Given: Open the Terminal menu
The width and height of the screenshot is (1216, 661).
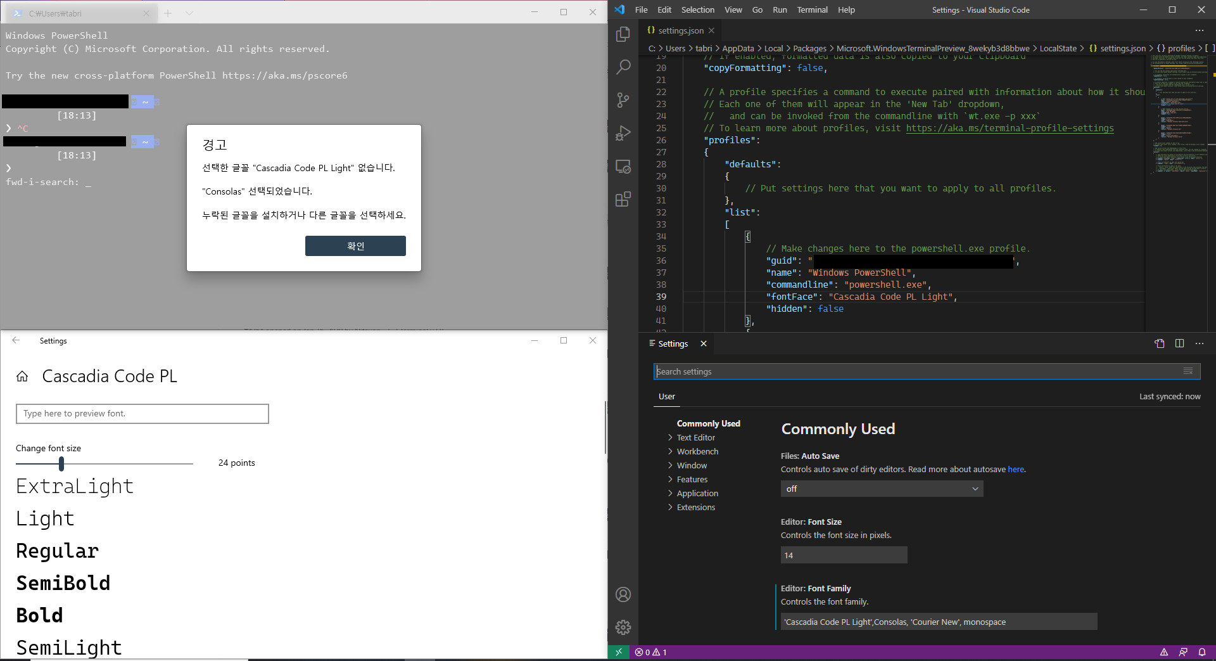Looking at the screenshot, I should [811, 10].
